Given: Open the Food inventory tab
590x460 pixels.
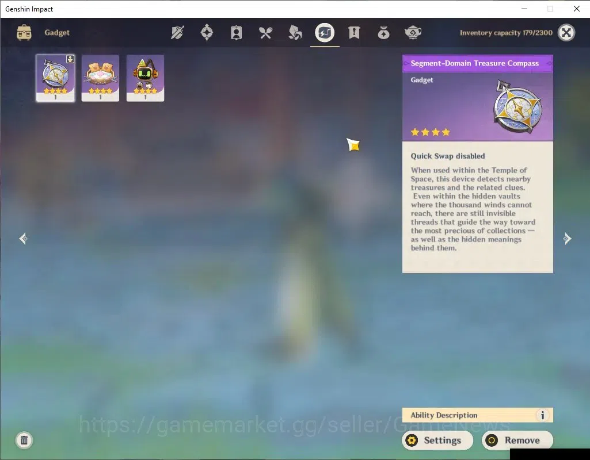Looking at the screenshot, I should point(266,33).
